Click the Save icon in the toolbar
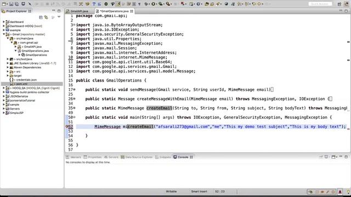This screenshot has height=197, width=351. [x=11, y=4]
